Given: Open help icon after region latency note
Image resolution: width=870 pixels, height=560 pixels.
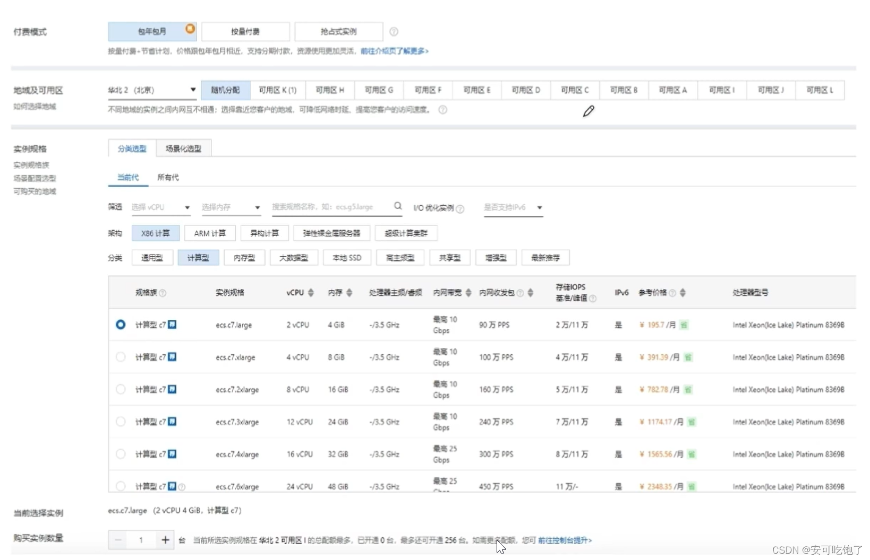Looking at the screenshot, I should [442, 110].
